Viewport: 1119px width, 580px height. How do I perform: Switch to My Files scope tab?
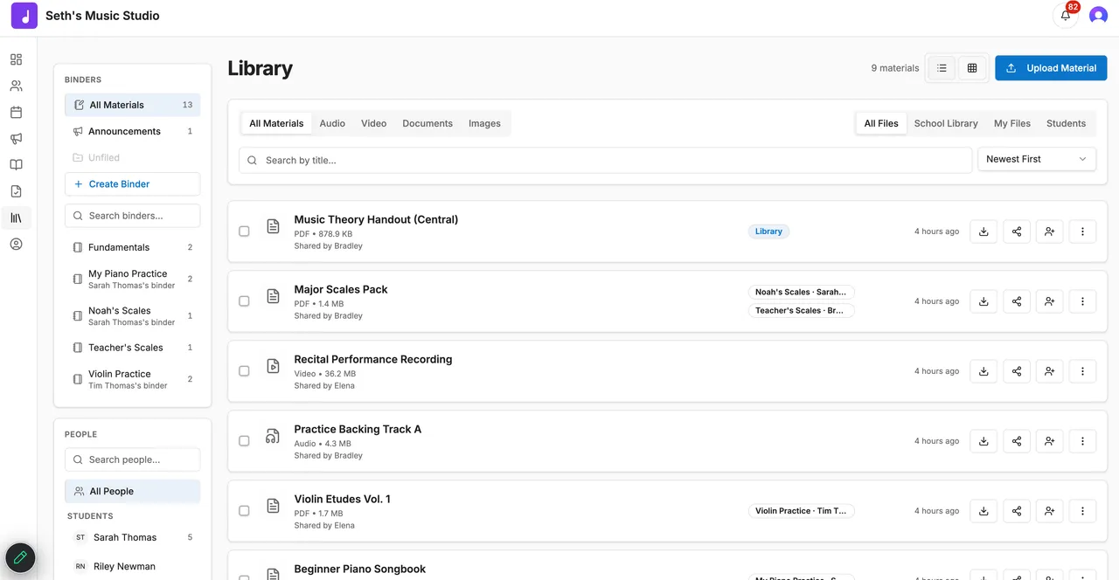tap(1012, 123)
